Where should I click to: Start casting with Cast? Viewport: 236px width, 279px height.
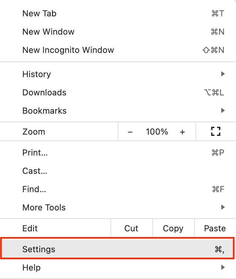(x=35, y=171)
